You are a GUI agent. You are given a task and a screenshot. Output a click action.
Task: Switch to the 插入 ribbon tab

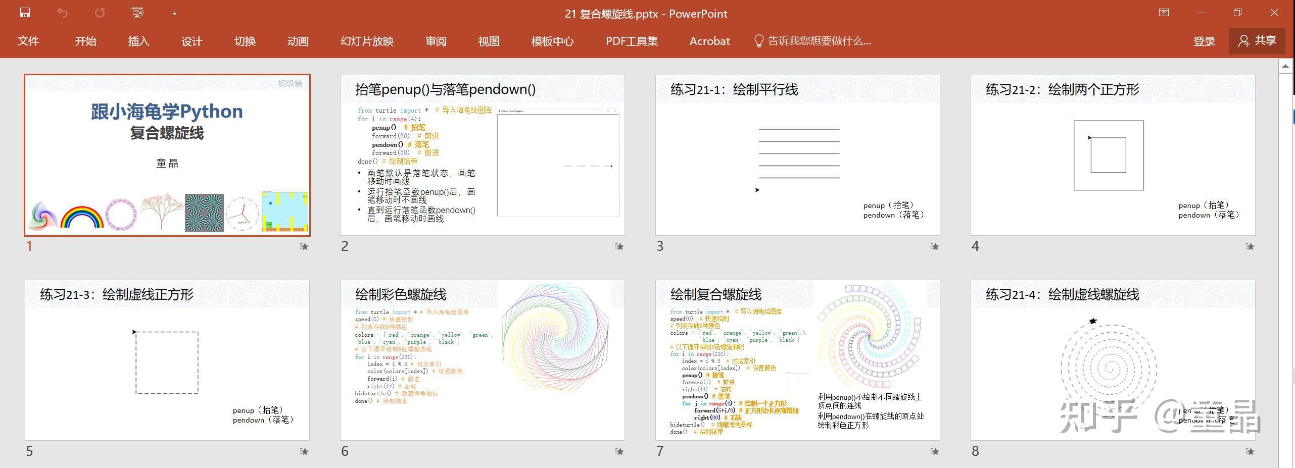coord(138,41)
